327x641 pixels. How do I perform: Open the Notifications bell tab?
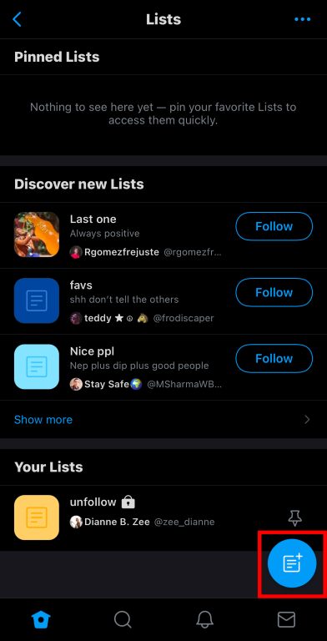(x=204, y=620)
